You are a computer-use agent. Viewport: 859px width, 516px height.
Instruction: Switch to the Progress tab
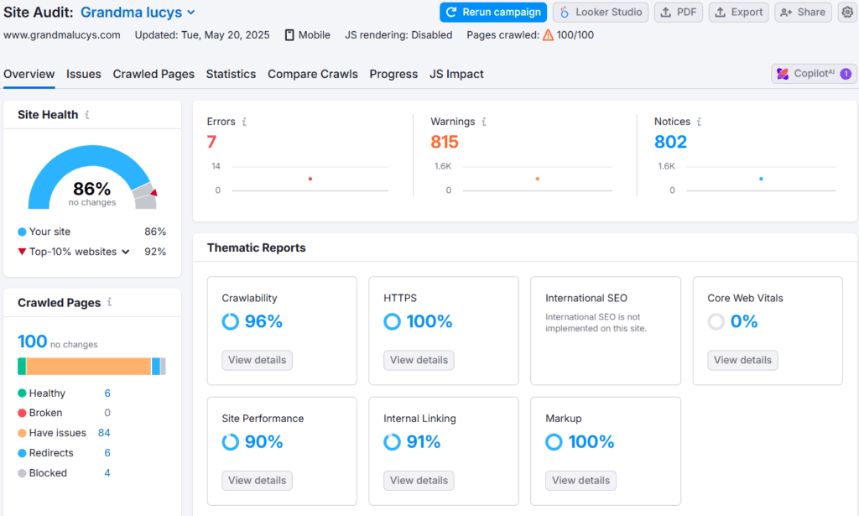click(x=393, y=74)
